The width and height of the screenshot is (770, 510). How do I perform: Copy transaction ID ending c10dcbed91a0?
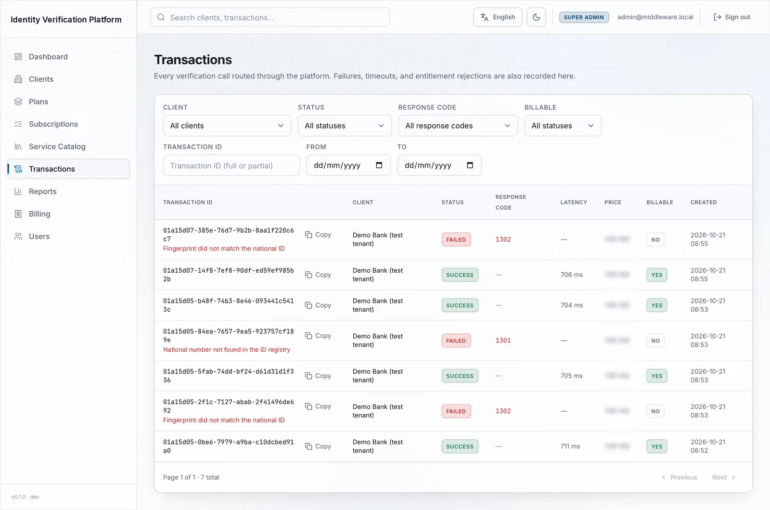pyautogui.click(x=318, y=446)
